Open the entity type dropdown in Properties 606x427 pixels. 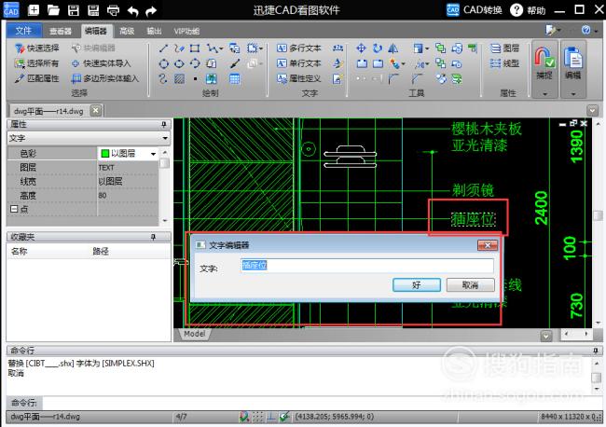tap(165, 138)
